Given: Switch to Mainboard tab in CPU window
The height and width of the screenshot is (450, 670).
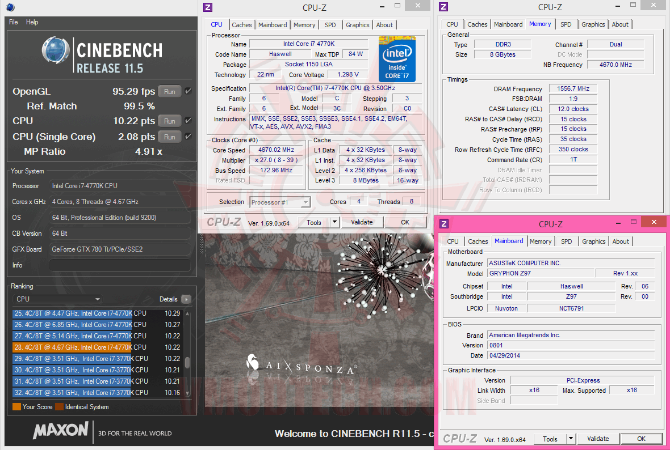Looking at the screenshot, I should click(x=273, y=25).
